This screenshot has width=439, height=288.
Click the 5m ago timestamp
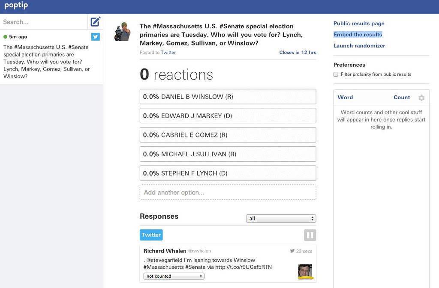pyautogui.click(x=18, y=37)
